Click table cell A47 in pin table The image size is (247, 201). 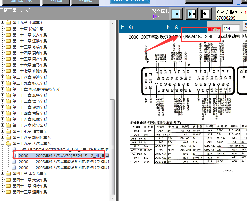(136, 162)
